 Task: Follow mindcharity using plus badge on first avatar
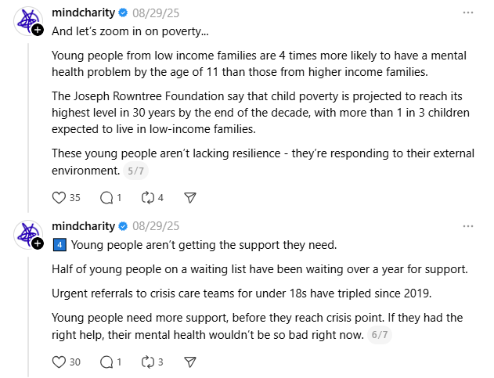coord(37,30)
